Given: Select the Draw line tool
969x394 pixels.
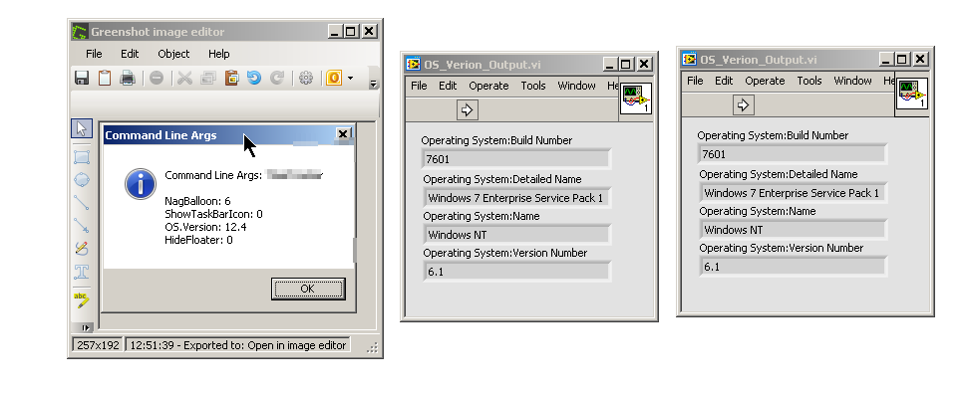Looking at the screenshot, I should [x=82, y=202].
